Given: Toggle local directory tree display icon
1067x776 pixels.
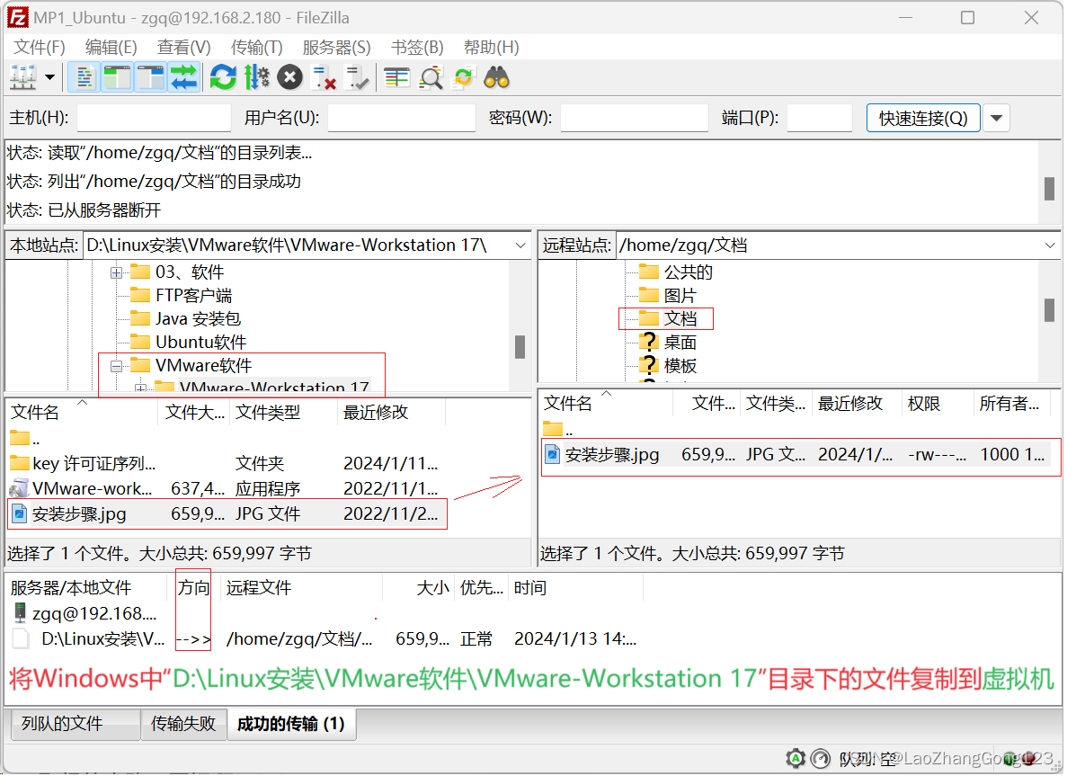Looking at the screenshot, I should pyautogui.click(x=118, y=77).
